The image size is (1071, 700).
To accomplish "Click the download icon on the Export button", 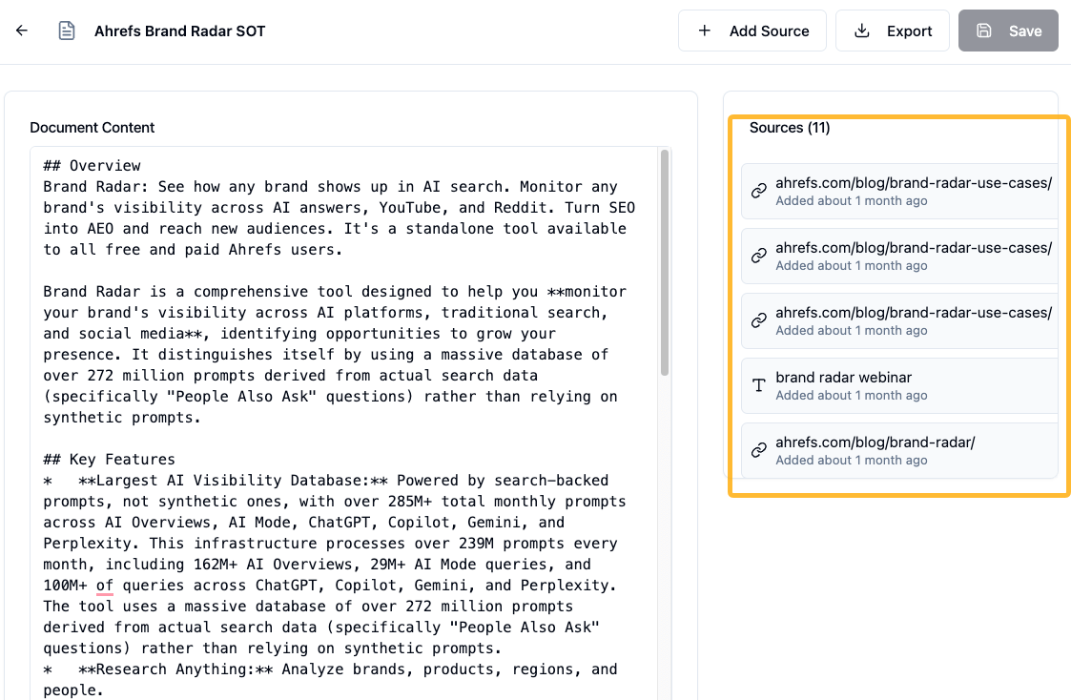I will click(x=859, y=31).
